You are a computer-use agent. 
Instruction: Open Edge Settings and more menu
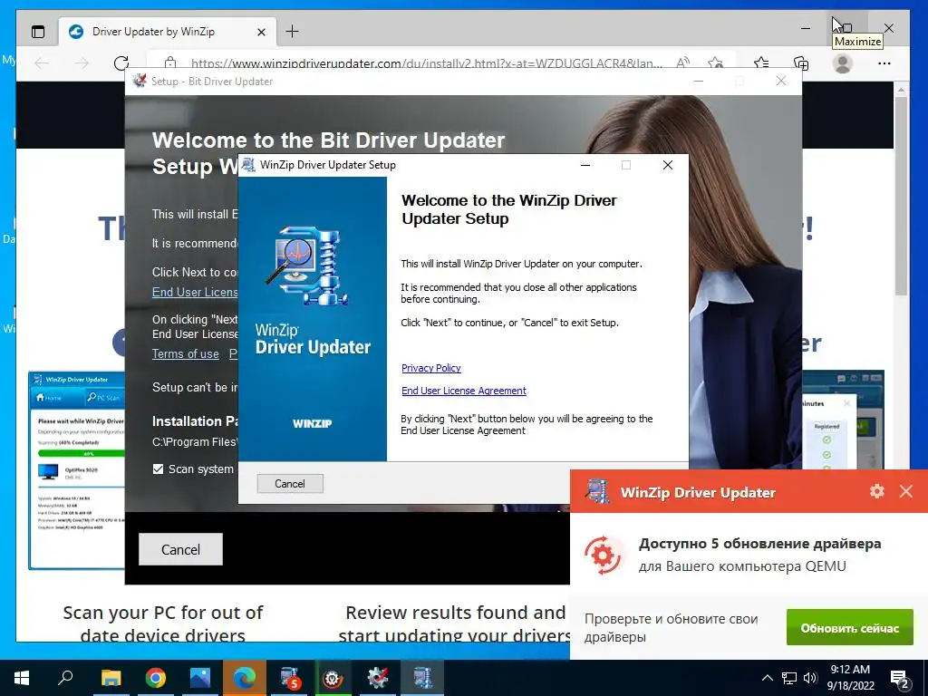pyautogui.click(x=884, y=63)
